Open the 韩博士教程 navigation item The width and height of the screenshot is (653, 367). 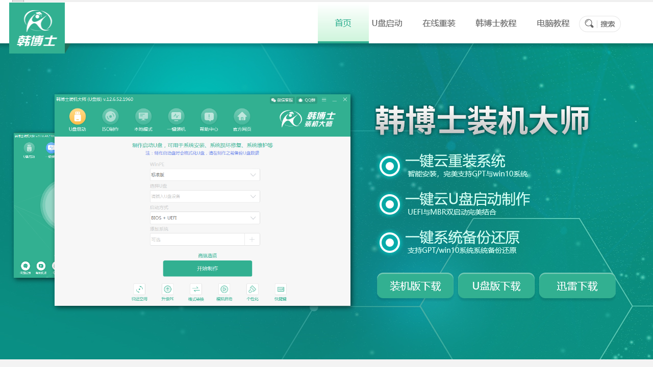point(496,23)
